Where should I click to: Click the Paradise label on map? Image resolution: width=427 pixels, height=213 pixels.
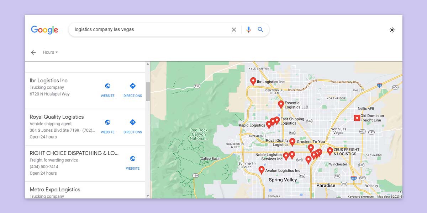[326, 185]
